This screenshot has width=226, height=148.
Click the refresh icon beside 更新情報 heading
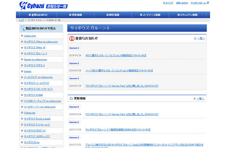click(x=72, y=98)
